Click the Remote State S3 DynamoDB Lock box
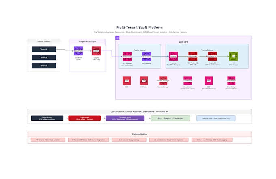The width and height of the screenshot is (276, 179). click(x=216, y=118)
